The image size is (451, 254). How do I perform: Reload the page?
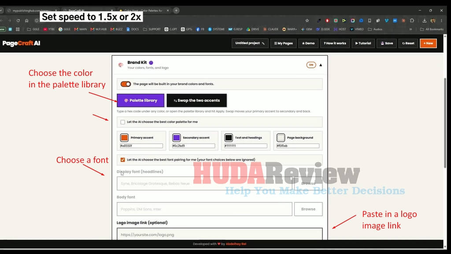18,21
